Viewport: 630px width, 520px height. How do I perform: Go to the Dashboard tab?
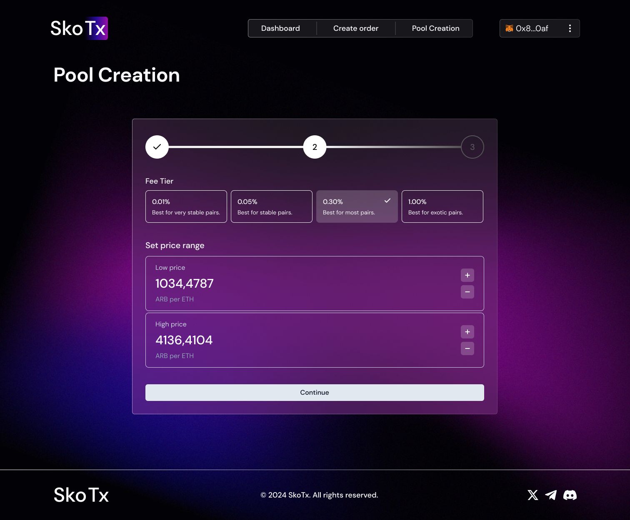click(x=280, y=28)
